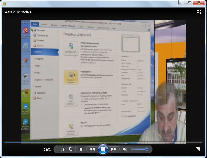This screenshot has width=207, height=158.
Task: View the video full screen
Action: 198,149
